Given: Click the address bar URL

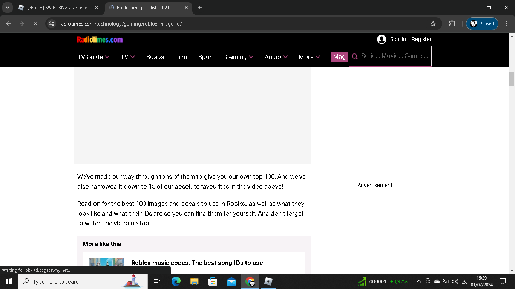Looking at the screenshot, I should tap(121, 24).
